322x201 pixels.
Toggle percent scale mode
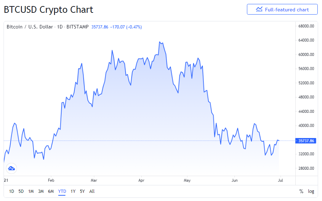coord(301,191)
